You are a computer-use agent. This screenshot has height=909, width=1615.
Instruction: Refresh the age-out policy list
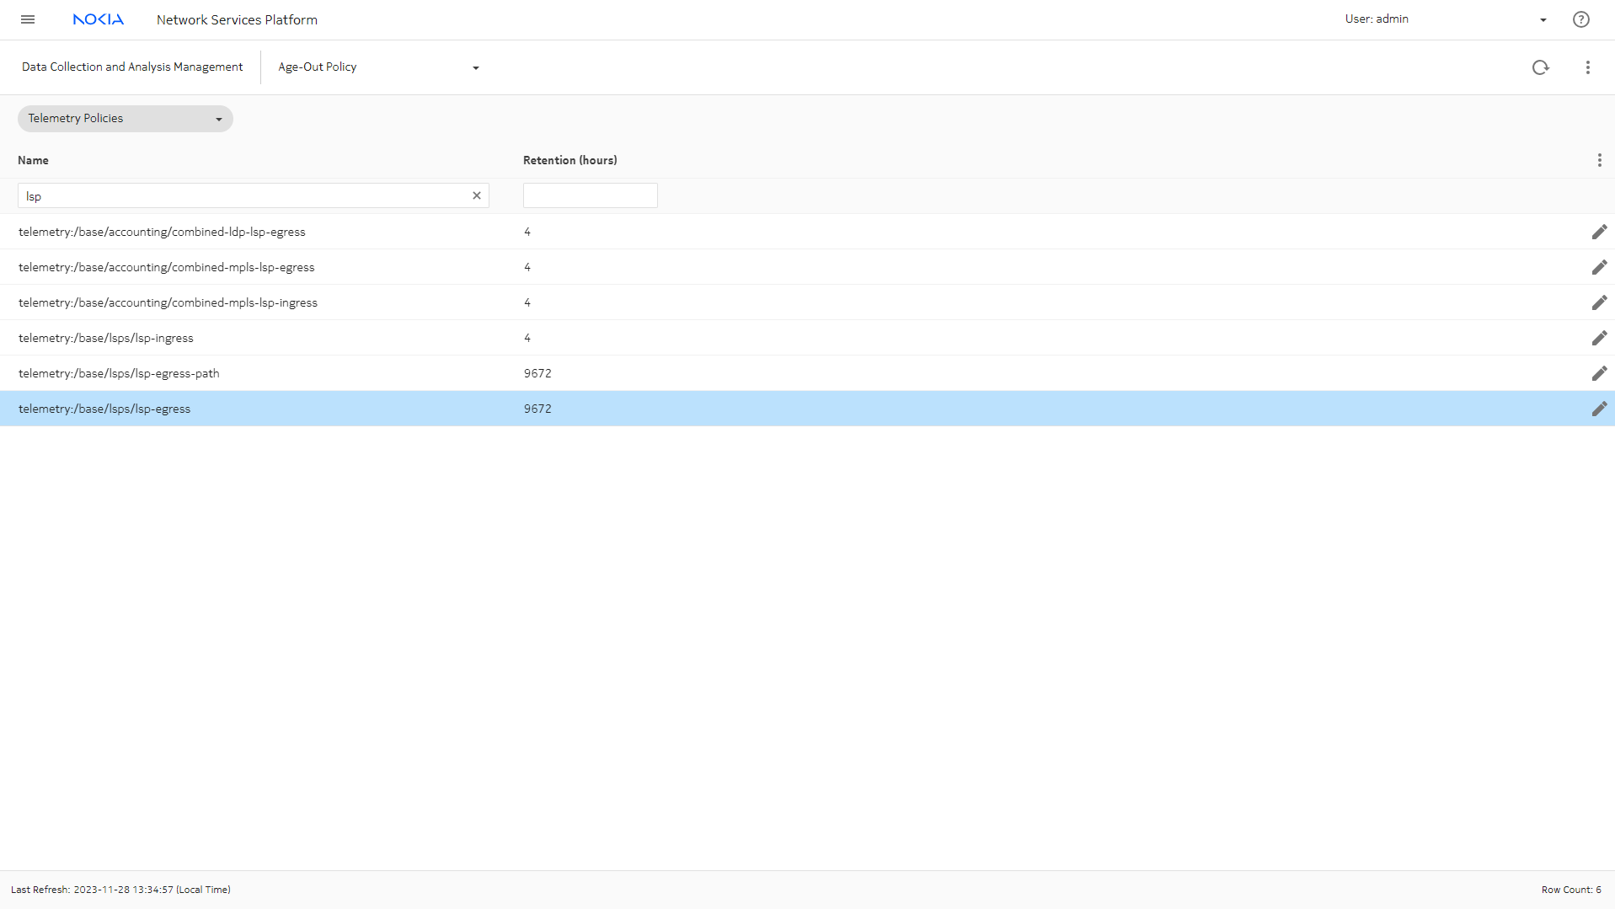click(x=1540, y=67)
